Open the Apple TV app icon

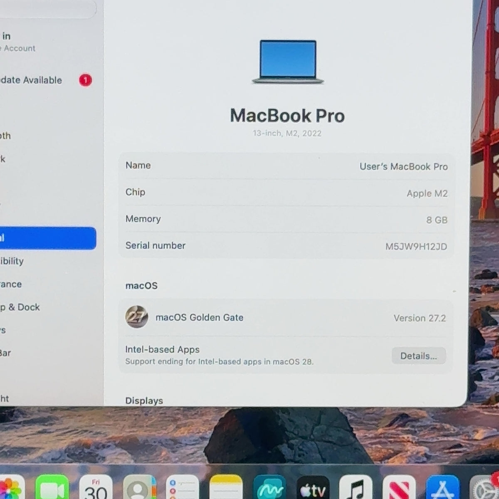point(313,487)
